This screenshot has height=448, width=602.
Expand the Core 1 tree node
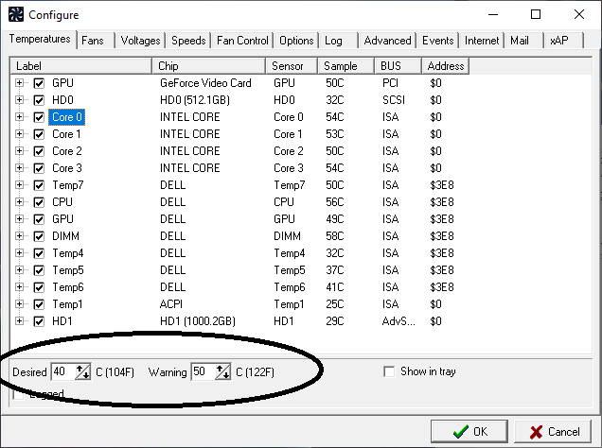click(x=20, y=134)
